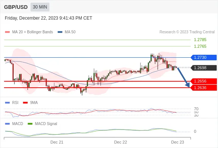Click the MA 20 + Bollinger Bands legend swatch
This screenshot has height=148, width=218.
[7, 32]
